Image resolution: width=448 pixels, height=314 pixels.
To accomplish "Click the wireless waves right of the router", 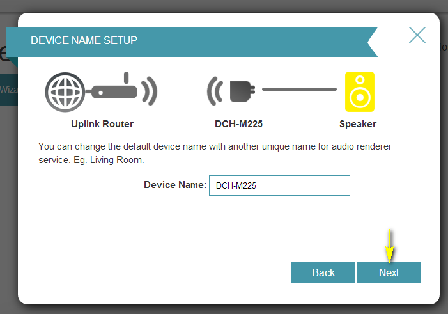I will [150, 91].
